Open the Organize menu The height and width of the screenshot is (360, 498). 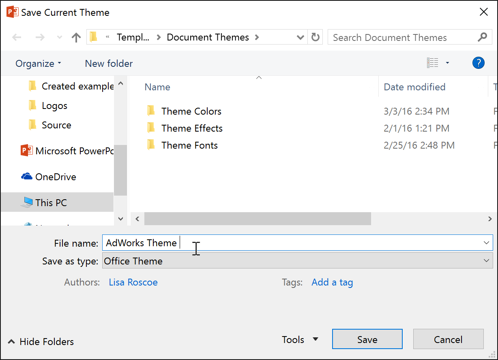38,64
